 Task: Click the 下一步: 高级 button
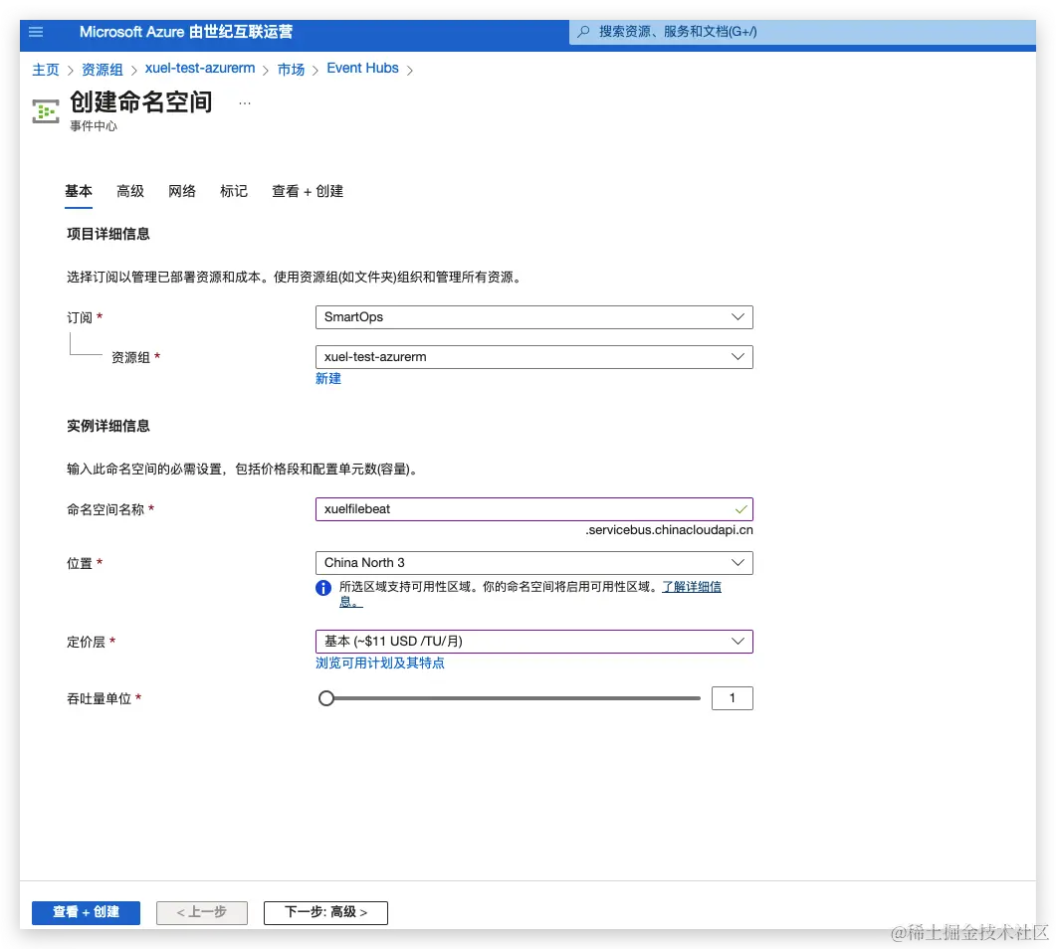click(x=326, y=912)
